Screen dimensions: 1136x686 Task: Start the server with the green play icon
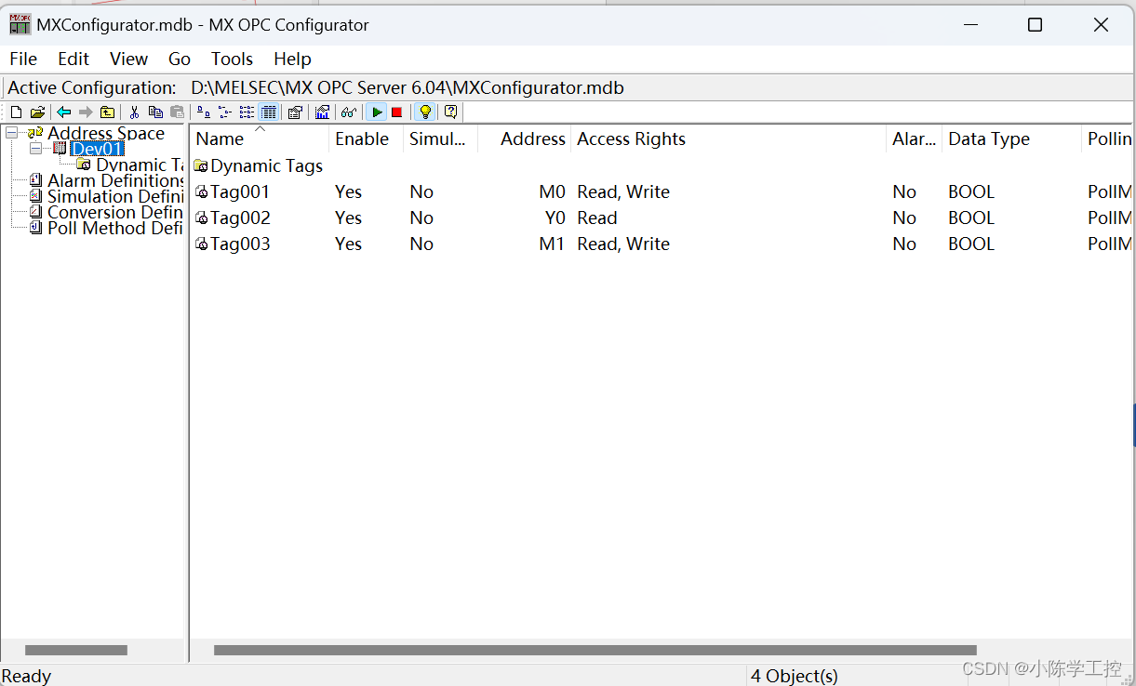[376, 112]
